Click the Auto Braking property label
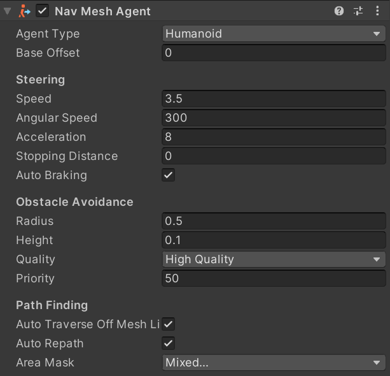This screenshot has width=390, height=376. click(x=52, y=175)
